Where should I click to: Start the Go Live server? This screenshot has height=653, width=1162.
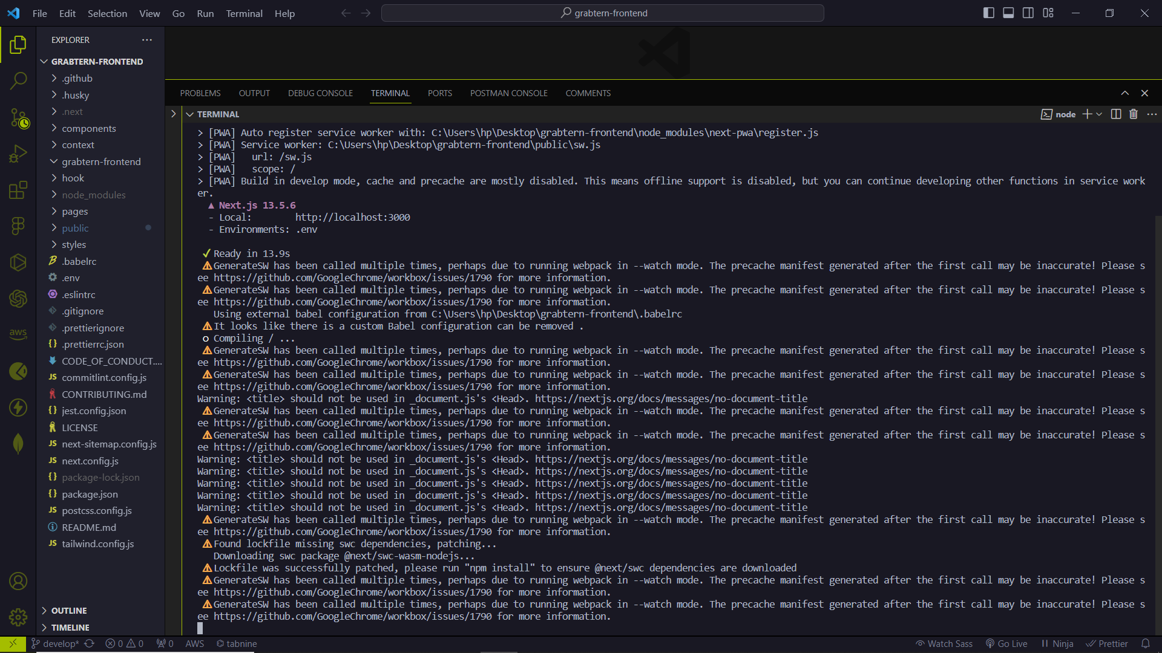[1006, 643]
